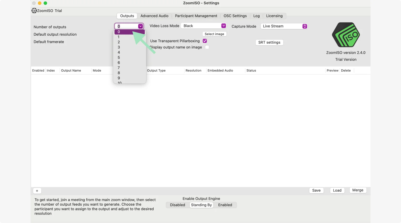401x223 pixels.
Task: Choose 7 in the outputs list
Action: coord(130,68)
